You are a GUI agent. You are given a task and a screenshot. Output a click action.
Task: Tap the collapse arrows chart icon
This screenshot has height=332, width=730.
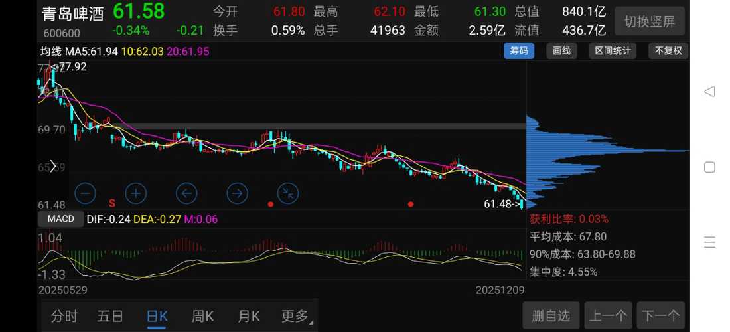(x=288, y=193)
